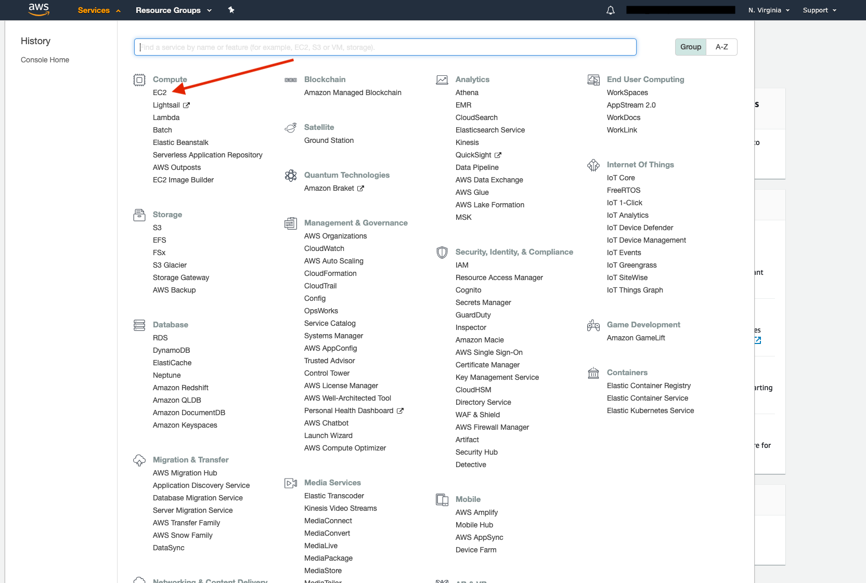Open Trusted Advisor
Image resolution: width=866 pixels, height=583 pixels.
pos(329,361)
